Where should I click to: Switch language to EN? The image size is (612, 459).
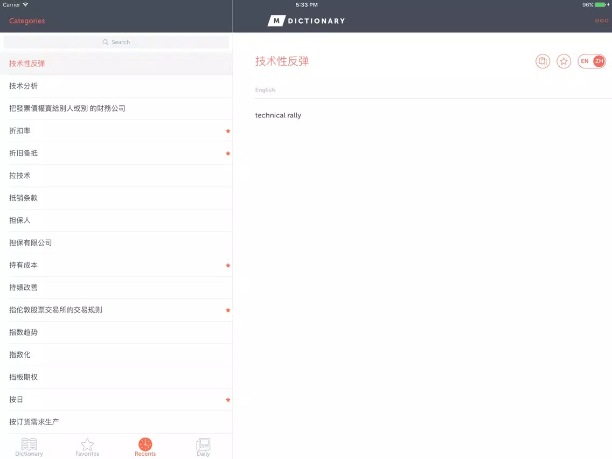(585, 61)
